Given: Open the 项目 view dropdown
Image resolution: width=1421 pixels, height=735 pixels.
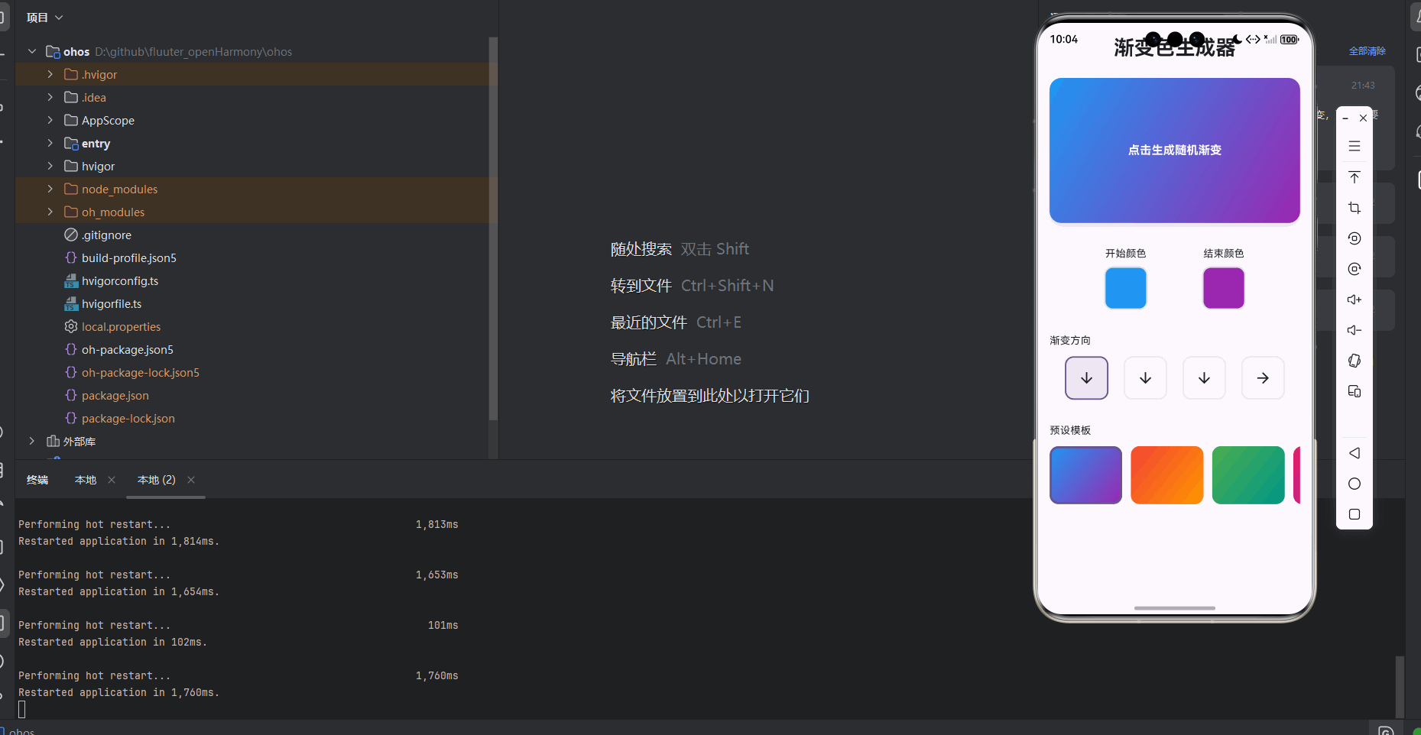Looking at the screenshot, I should pos(45,18).
